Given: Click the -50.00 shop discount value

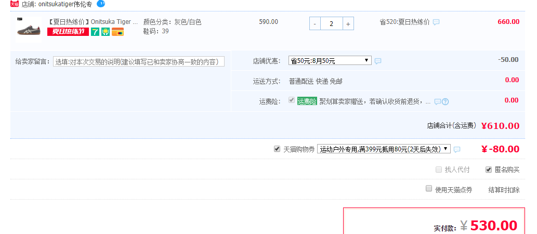Looking at the screenshot, I should tap(508, 60).
